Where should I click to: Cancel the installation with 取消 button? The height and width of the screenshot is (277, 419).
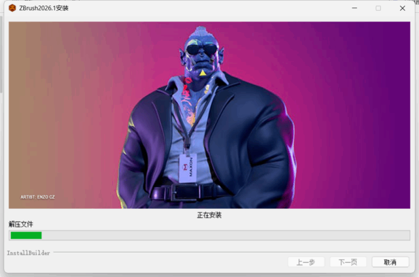coord(390,262)
